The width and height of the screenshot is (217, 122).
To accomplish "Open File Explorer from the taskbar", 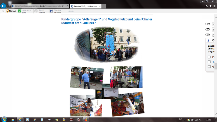I will tap(13, 120).
